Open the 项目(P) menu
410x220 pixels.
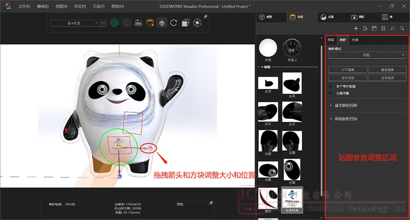[80, 6]
